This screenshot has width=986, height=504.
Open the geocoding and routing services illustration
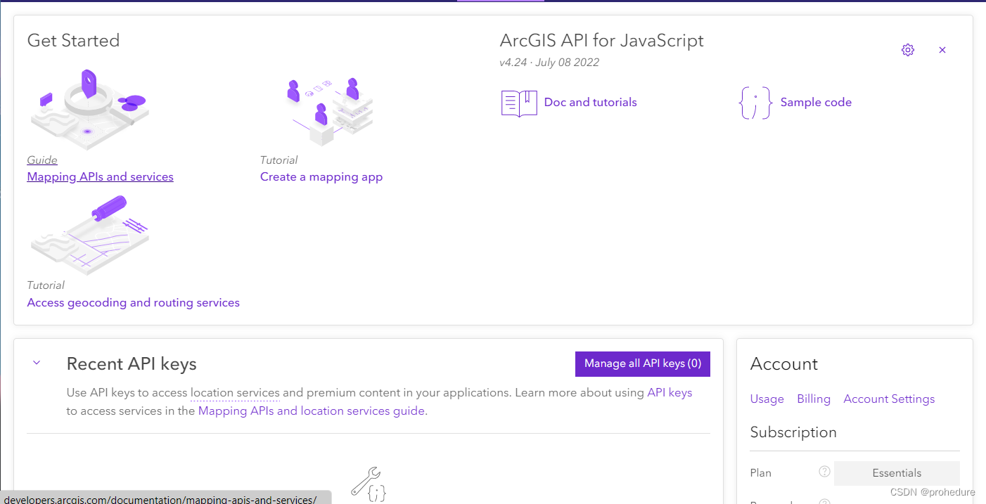click(90, 236)
